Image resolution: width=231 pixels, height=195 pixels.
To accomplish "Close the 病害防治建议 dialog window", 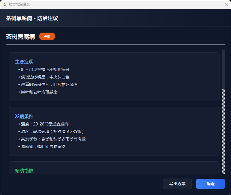I will [226, 4].
